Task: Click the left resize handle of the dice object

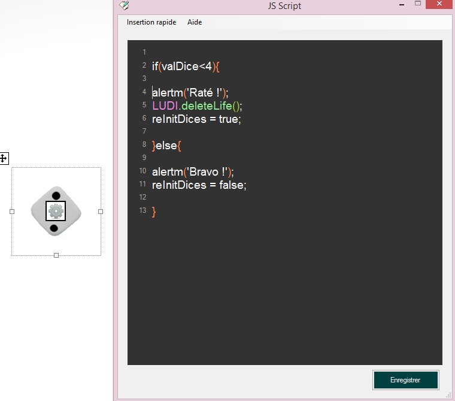Action: pos(12,211)
